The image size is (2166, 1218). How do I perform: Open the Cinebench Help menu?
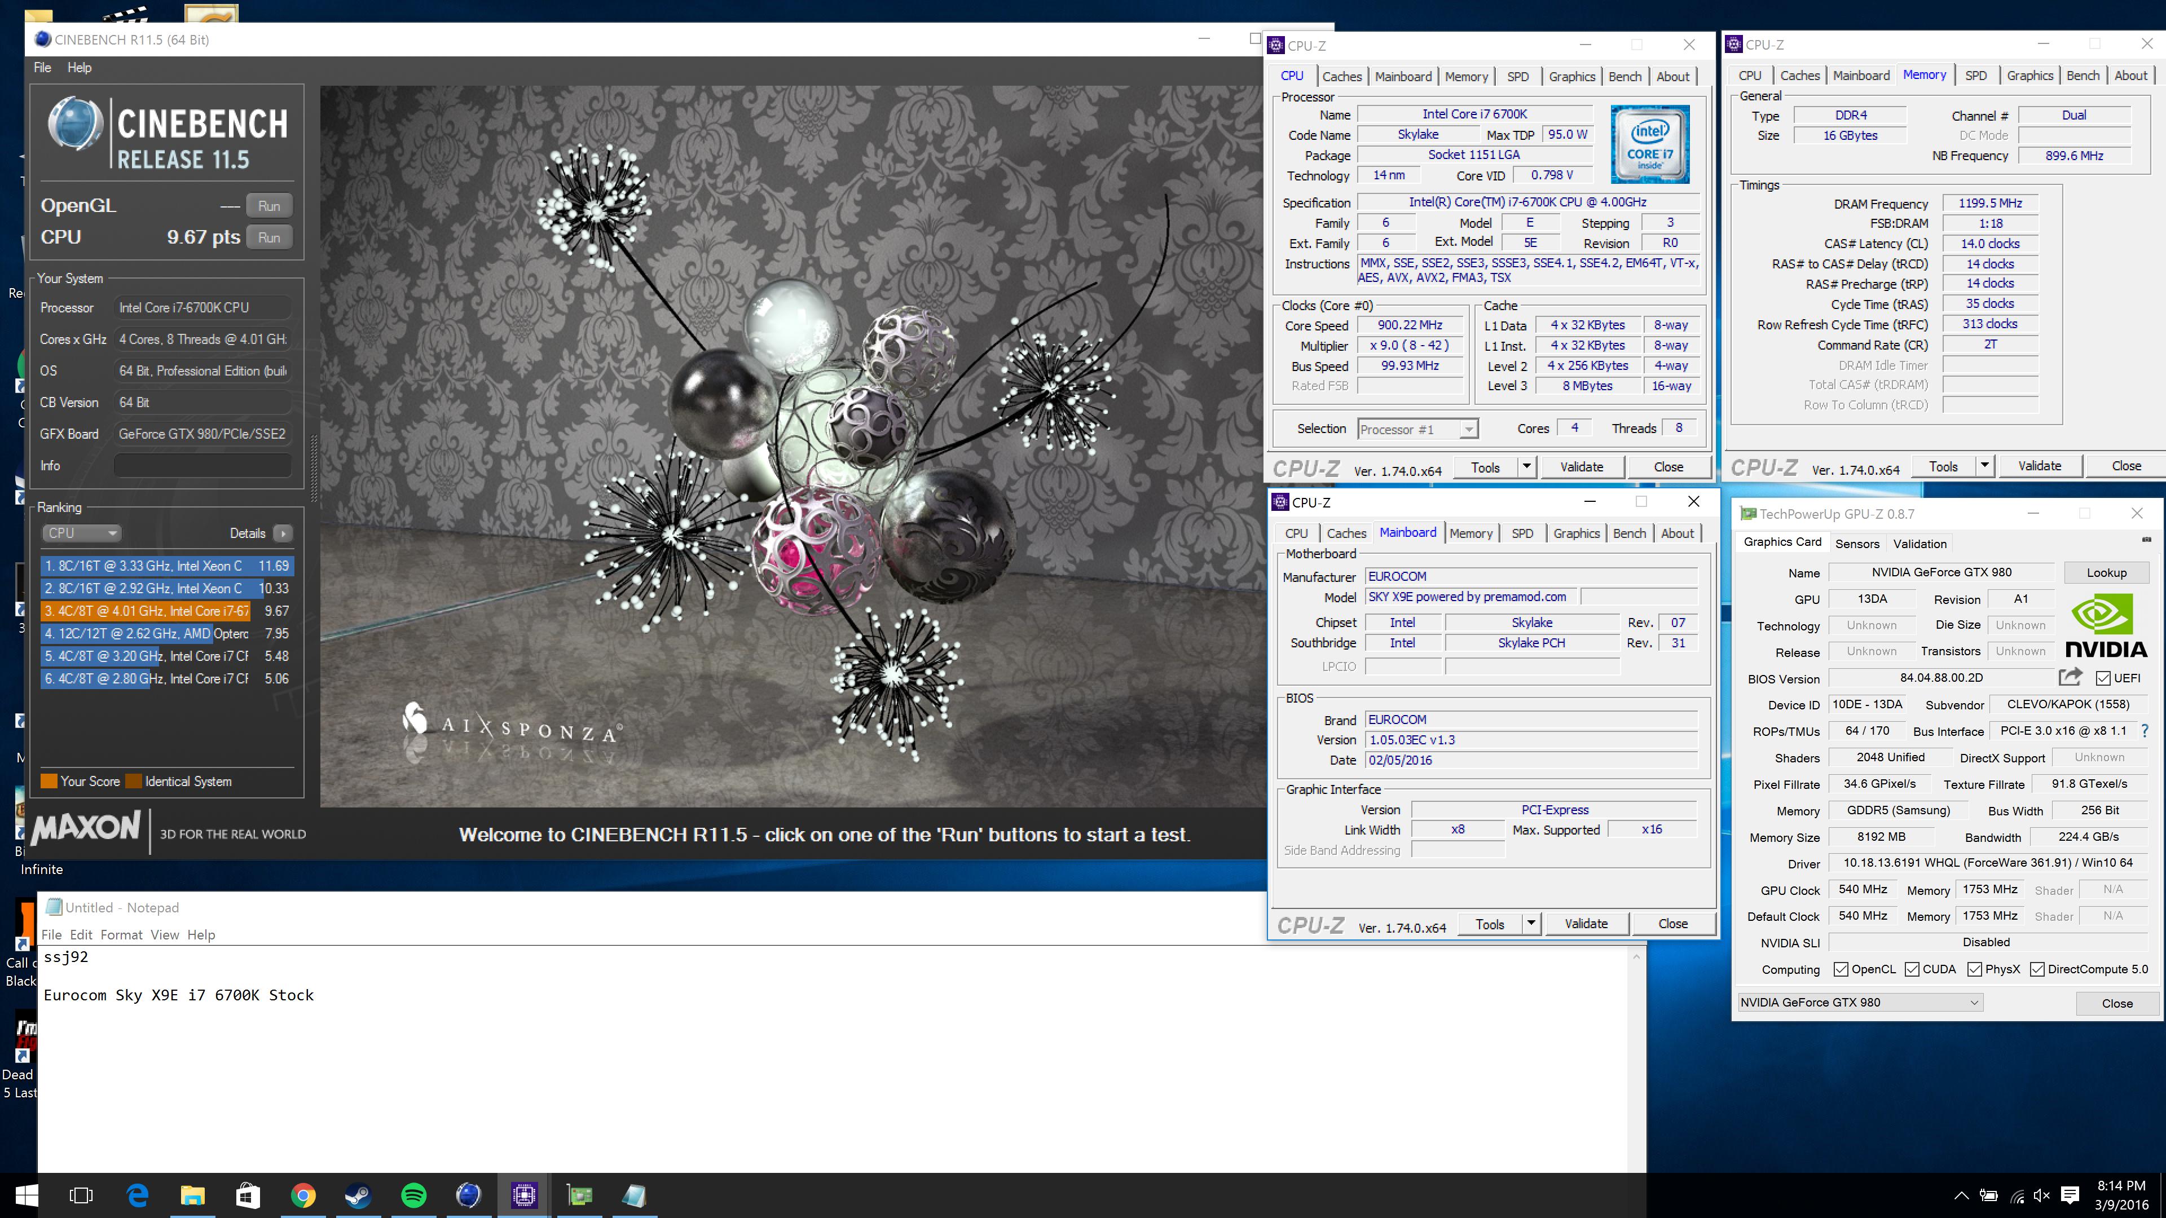79,67
